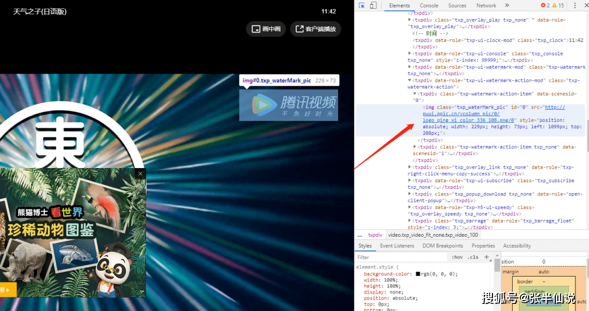This screenshot has width=589, height=311.
Task: Toggle the device toolbar icon
Action: coord(373,5)
